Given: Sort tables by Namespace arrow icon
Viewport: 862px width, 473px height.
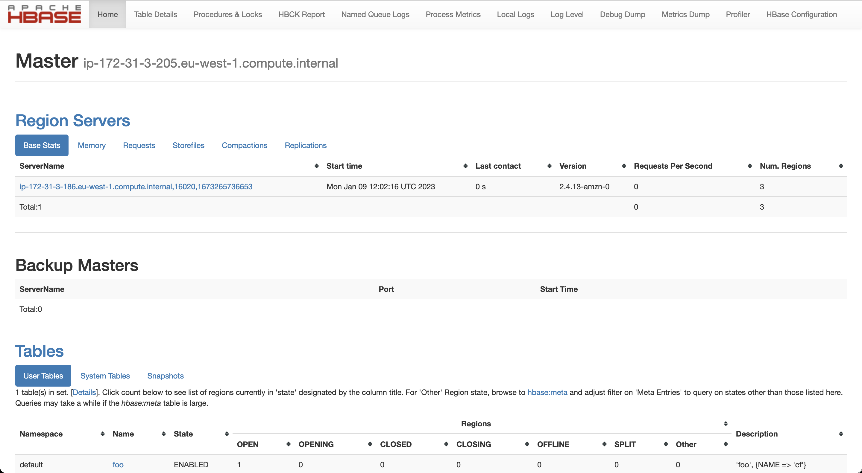Looking at the screenshot, I should tap(103, 434).
